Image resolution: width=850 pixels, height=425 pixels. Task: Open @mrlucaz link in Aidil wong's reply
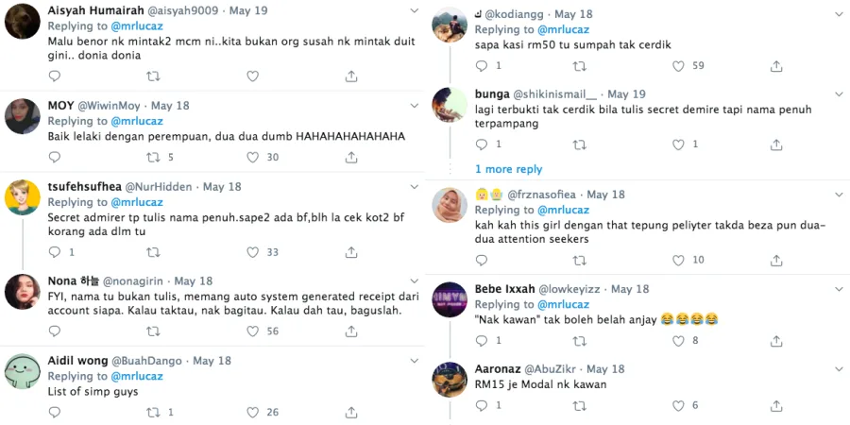pyautogui.click(x=137, y=376)
